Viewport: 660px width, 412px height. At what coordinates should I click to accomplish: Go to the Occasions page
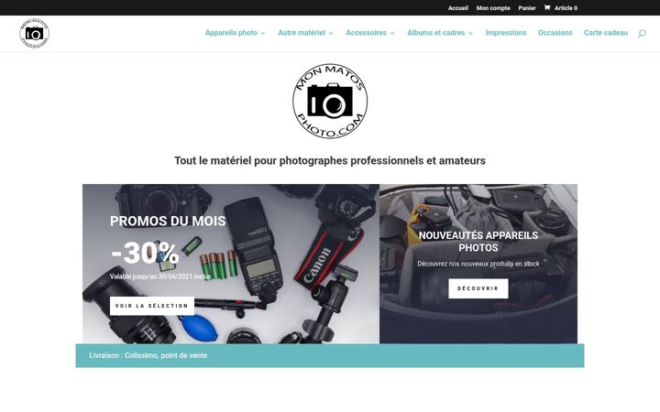555,33
